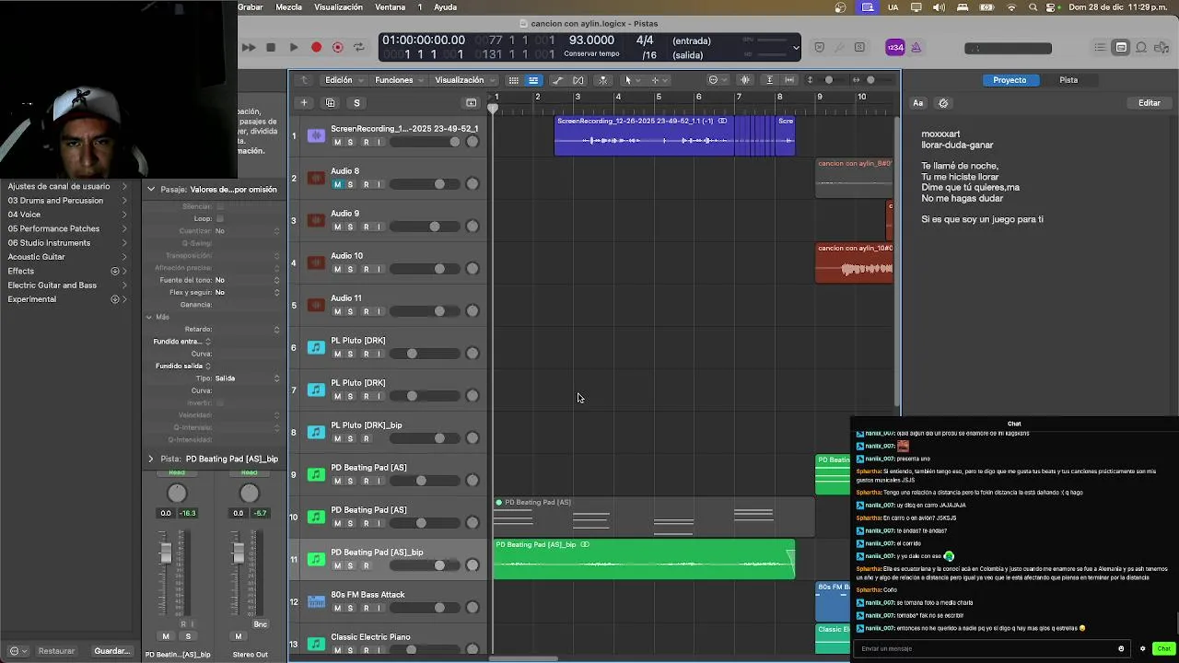The image size is (1179, 663).
Task: Open chat settings gear icon
Action: [x=1142, y=648]
